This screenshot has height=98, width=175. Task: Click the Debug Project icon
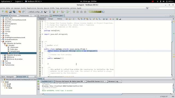[x=62, y=12]
